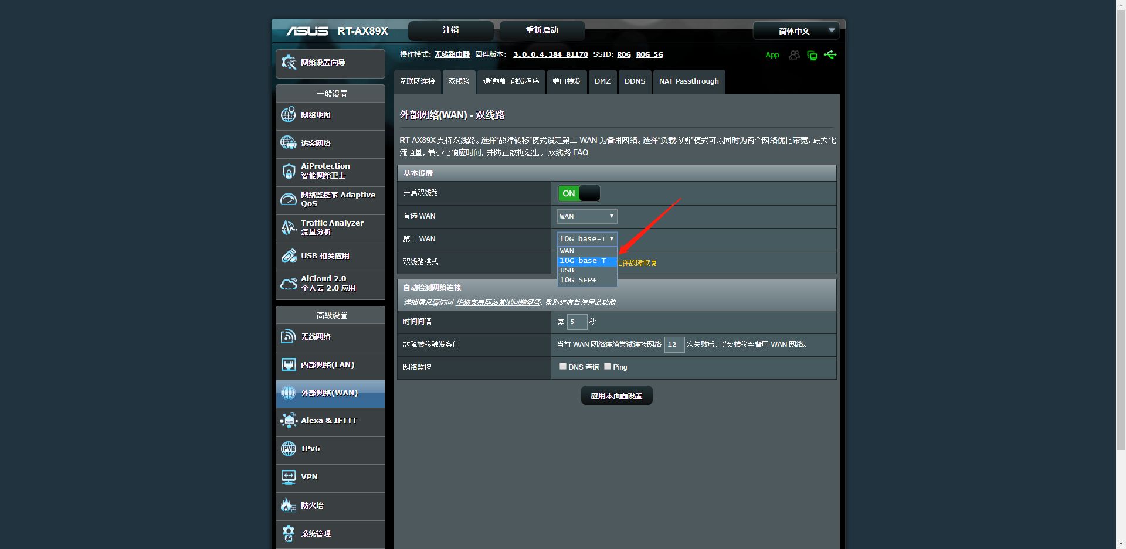This screenshot has width=1126, height=549.
Task: Switch to NAT Passthrough tab
Action: click(689, 81)
